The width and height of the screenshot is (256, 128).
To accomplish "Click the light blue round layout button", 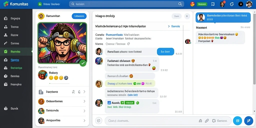I will coord(237,121).
